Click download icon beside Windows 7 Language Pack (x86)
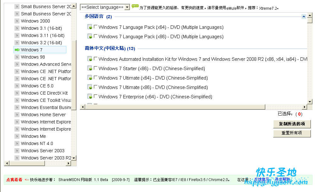Screen dimensions: 315x192 point(90,36)
